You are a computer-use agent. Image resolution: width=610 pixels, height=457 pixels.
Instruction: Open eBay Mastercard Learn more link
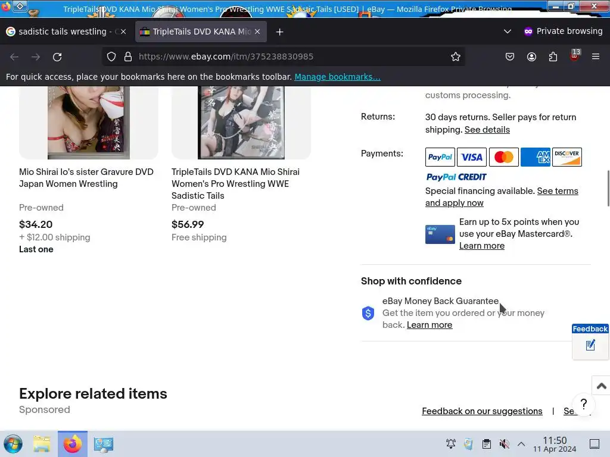click(481, 246)
